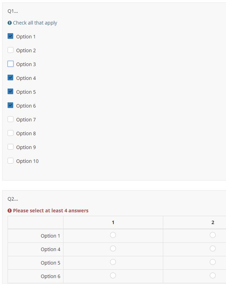This screenshot has width=226, height=286.
Task: Tick the Option 3 checkbox
Action: 10,64
